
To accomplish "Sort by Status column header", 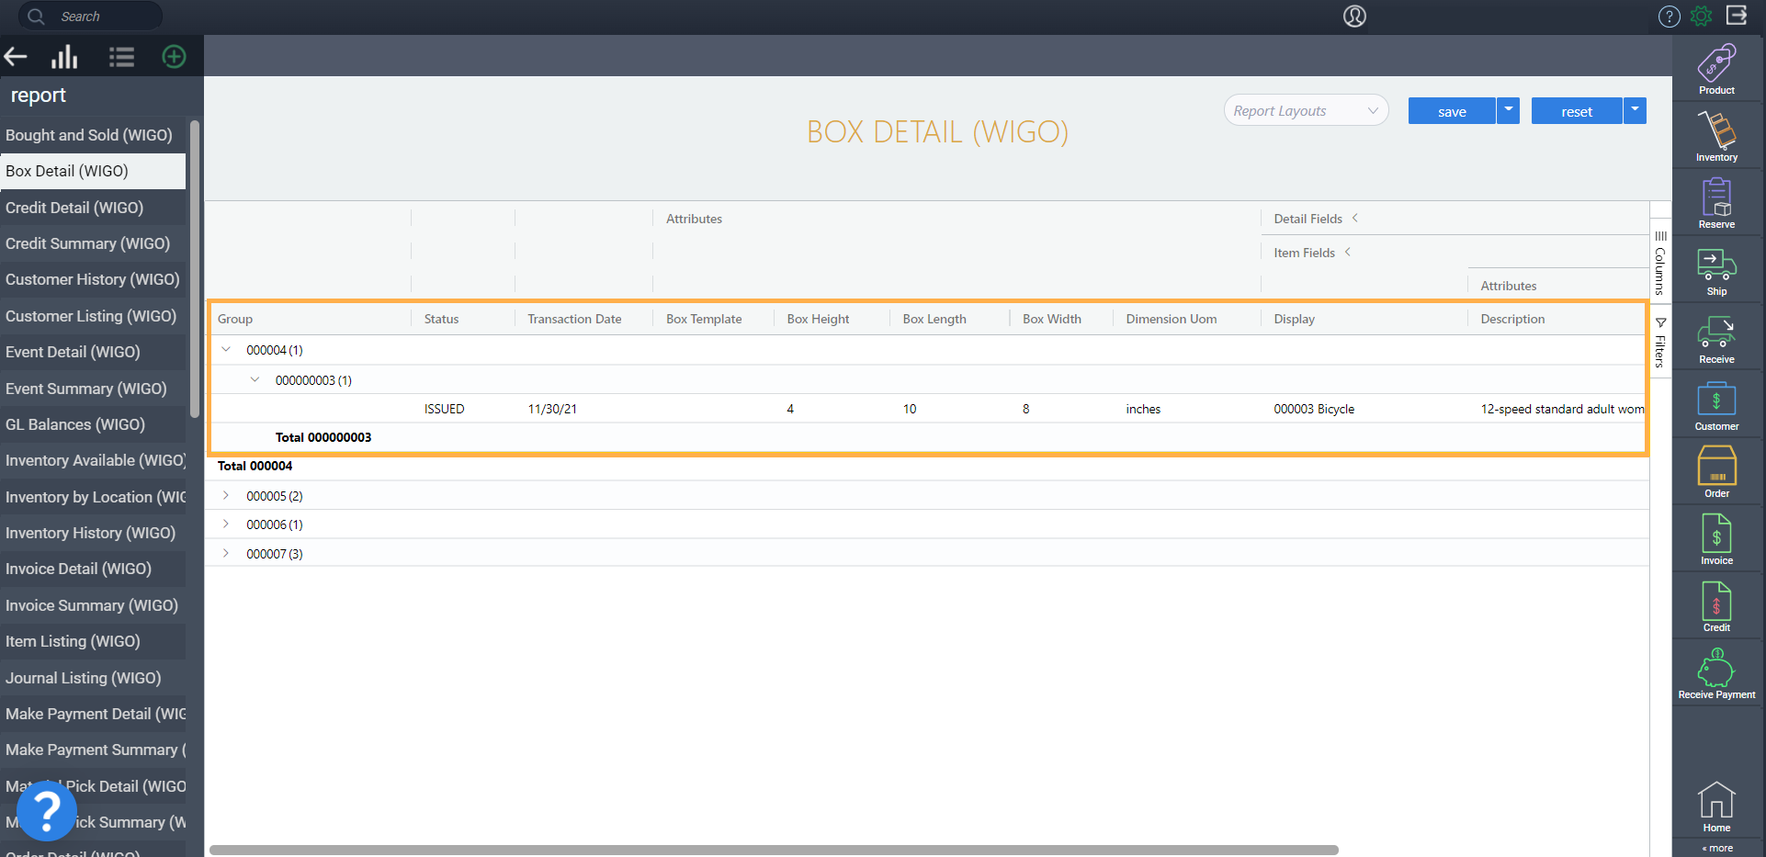I will (441, 319).
